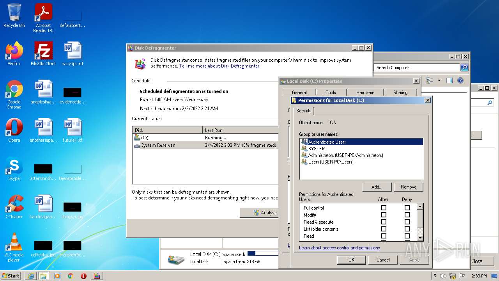Click the change view icon in Computer window
Image resolution: width=499 pixels, height=281 pixels.
point(430,80)
